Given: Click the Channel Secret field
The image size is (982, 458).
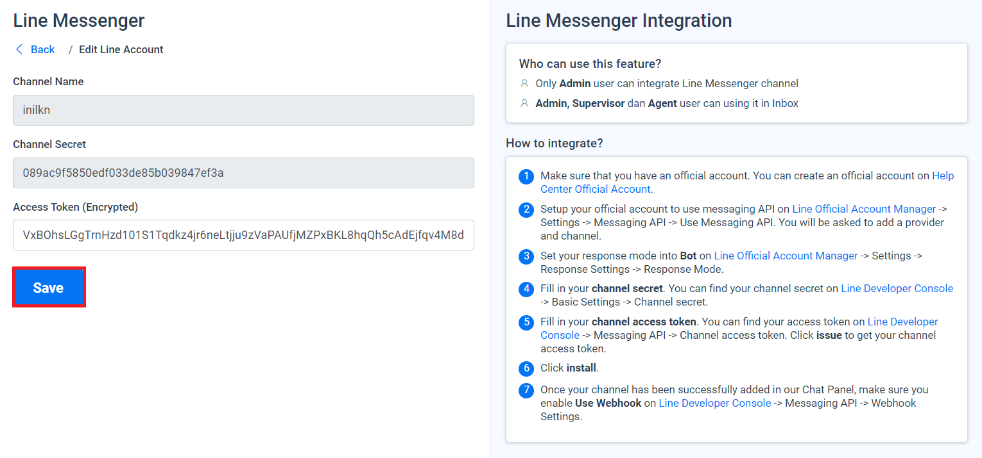Looking at the screenshot, I should click(243, 173).
